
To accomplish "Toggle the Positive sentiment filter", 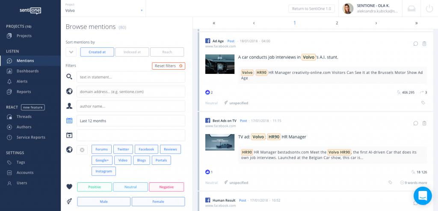I will coord(95,187).
